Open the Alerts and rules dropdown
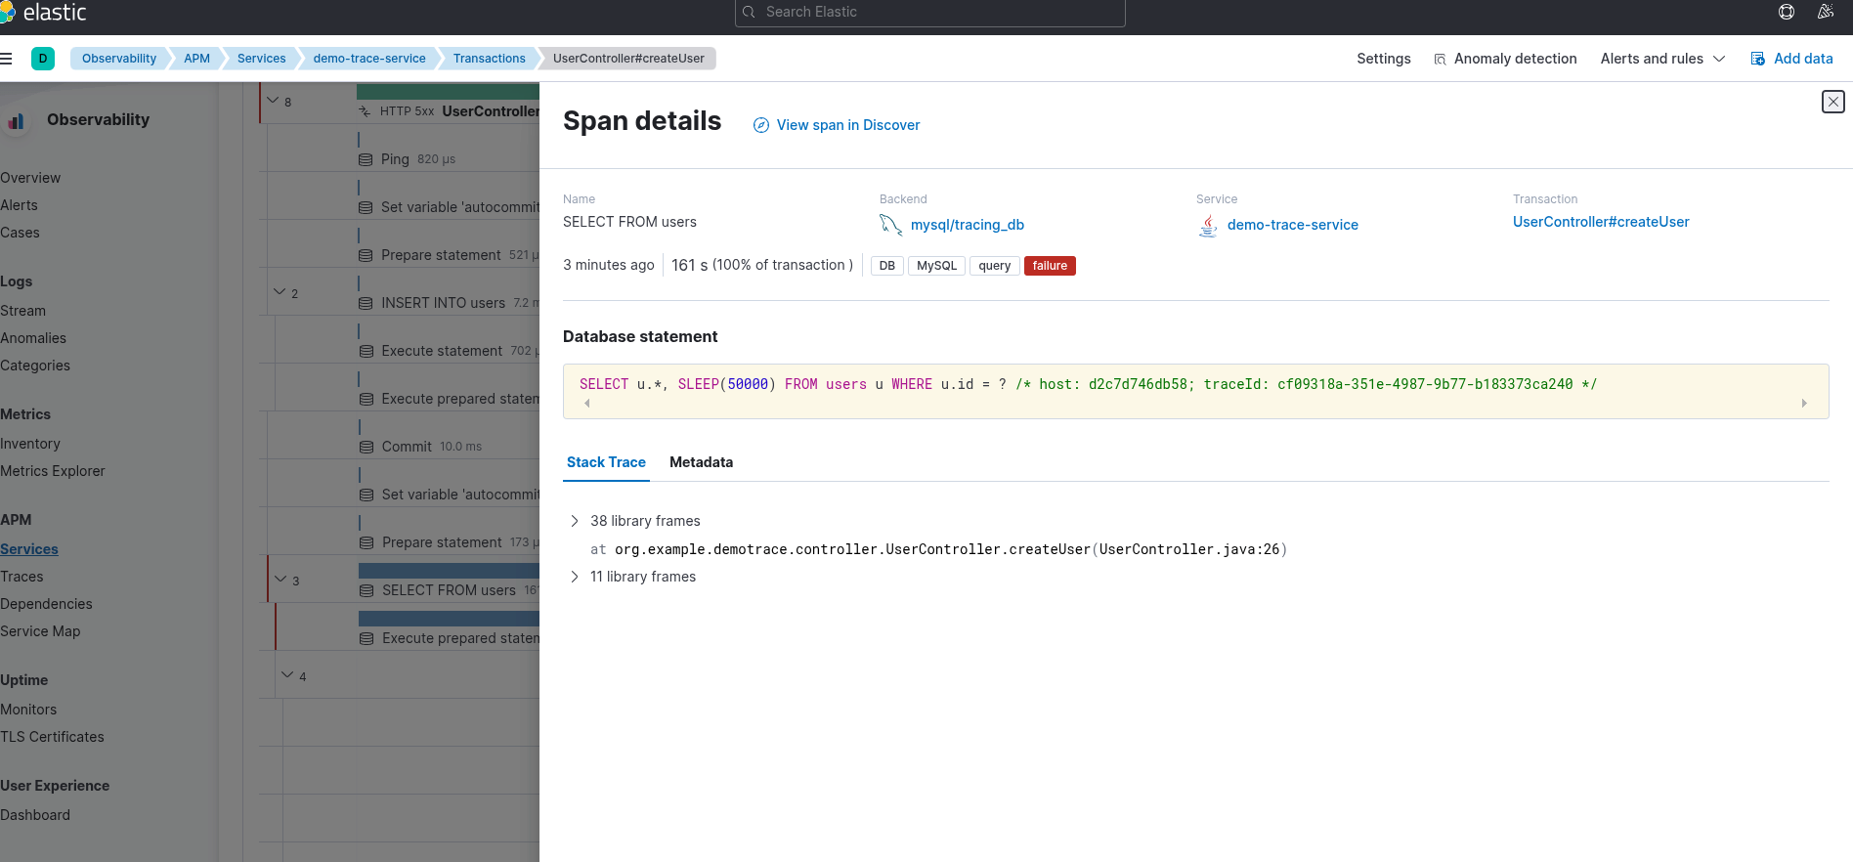This screenshot has width=1853, height=862. tap(1662, 59)
